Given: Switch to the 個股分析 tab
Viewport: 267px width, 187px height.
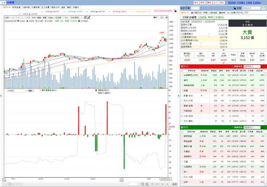Looking at the screenshot, I should (x=55, y=7).
